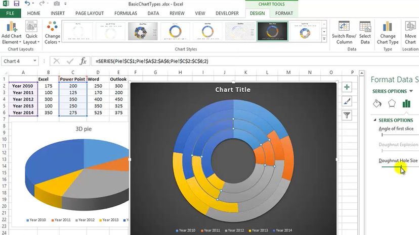The width and height of the screenshot is (419, 235).
Task: Click row header 10
Action: [4, 139]
